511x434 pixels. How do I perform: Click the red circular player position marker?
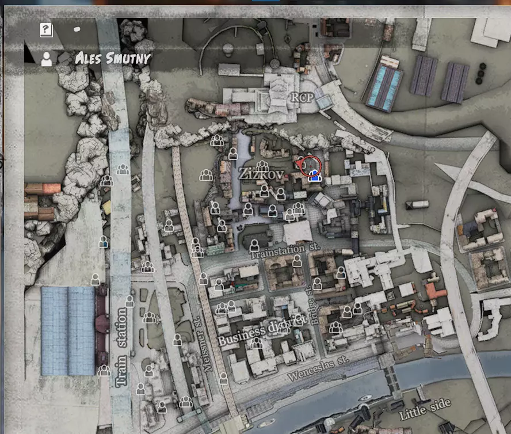point(310,166)
